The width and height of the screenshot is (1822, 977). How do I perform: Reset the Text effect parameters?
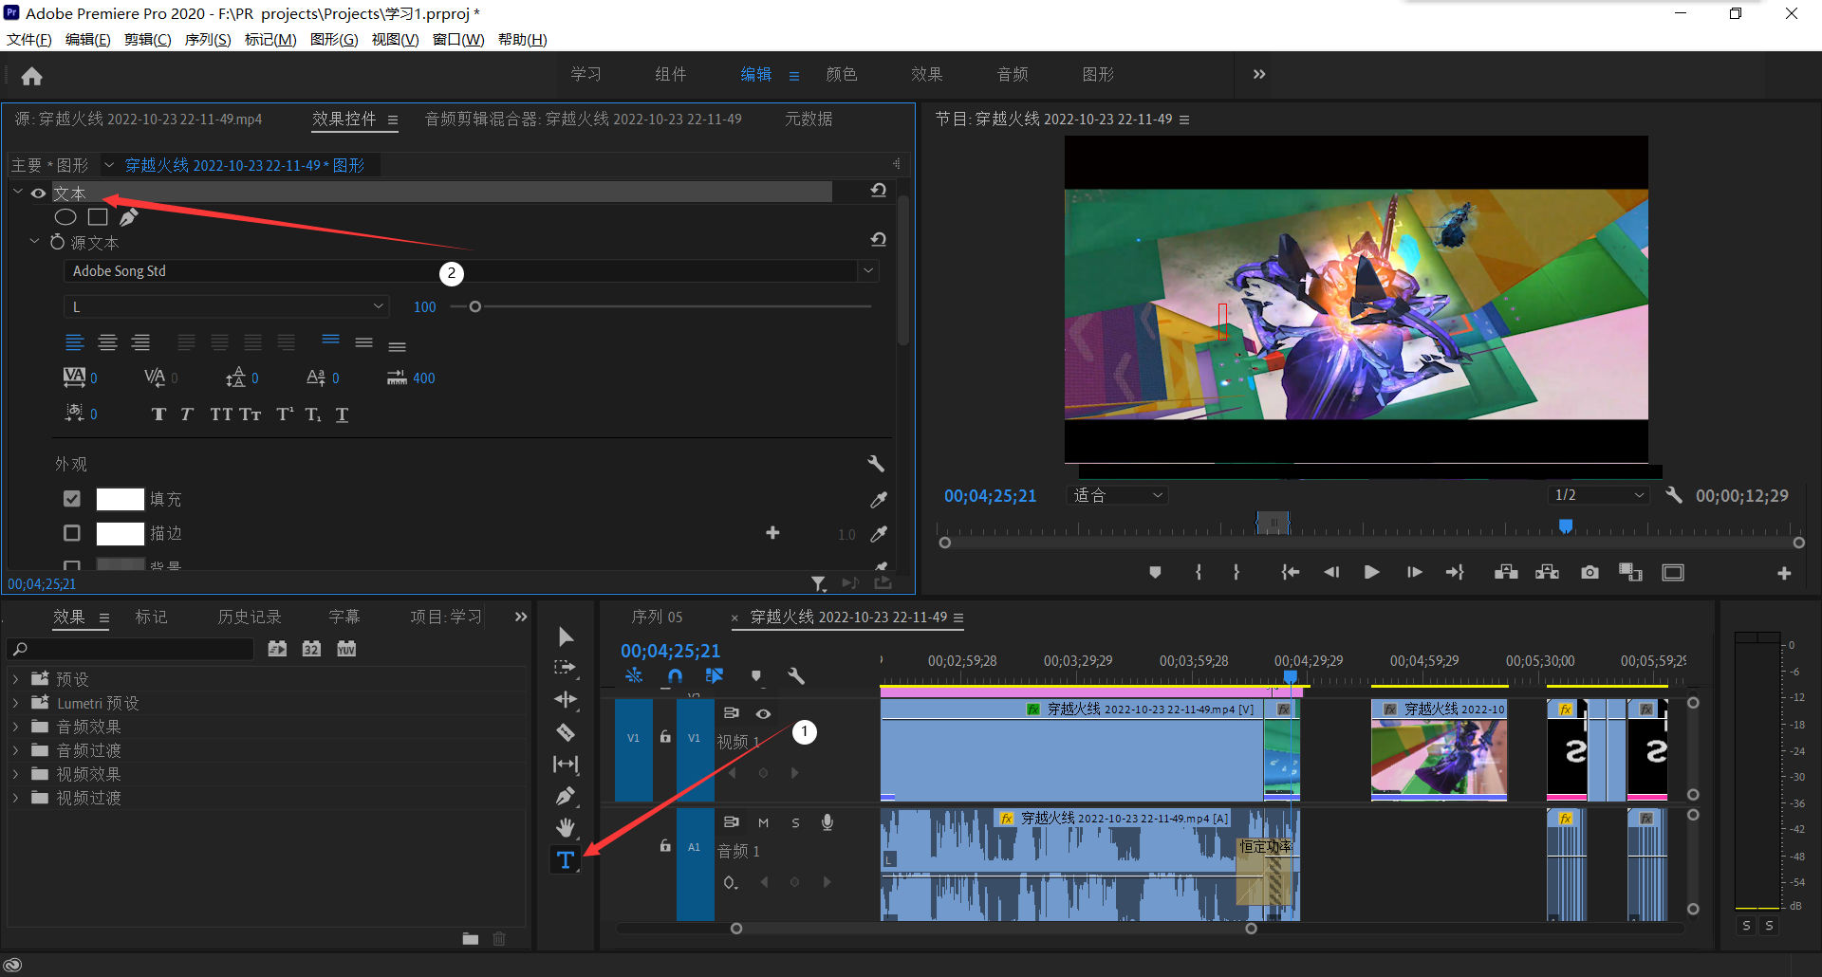(879, 191)
